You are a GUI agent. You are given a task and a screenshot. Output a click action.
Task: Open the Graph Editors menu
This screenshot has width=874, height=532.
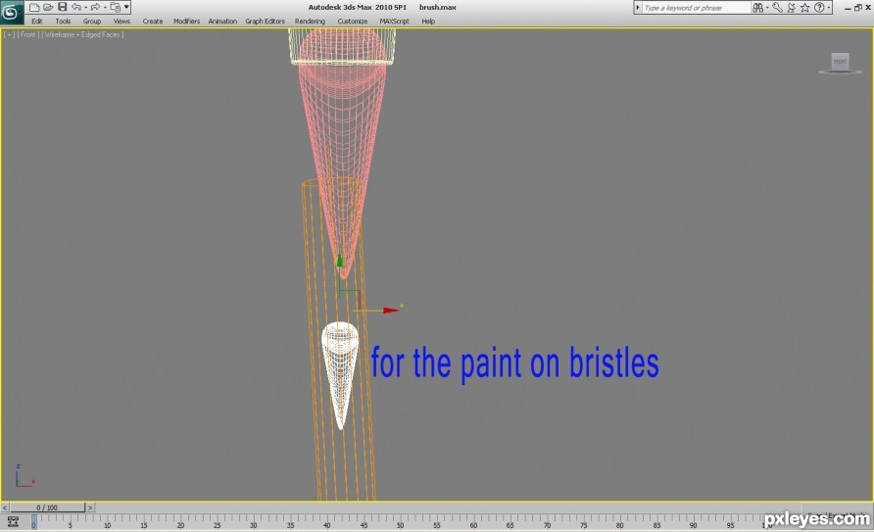tap(265, 22)
